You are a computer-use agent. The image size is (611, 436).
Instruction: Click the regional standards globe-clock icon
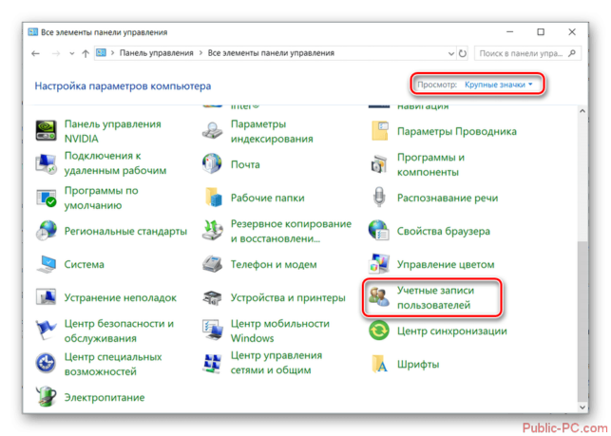[x=46, y=231]
